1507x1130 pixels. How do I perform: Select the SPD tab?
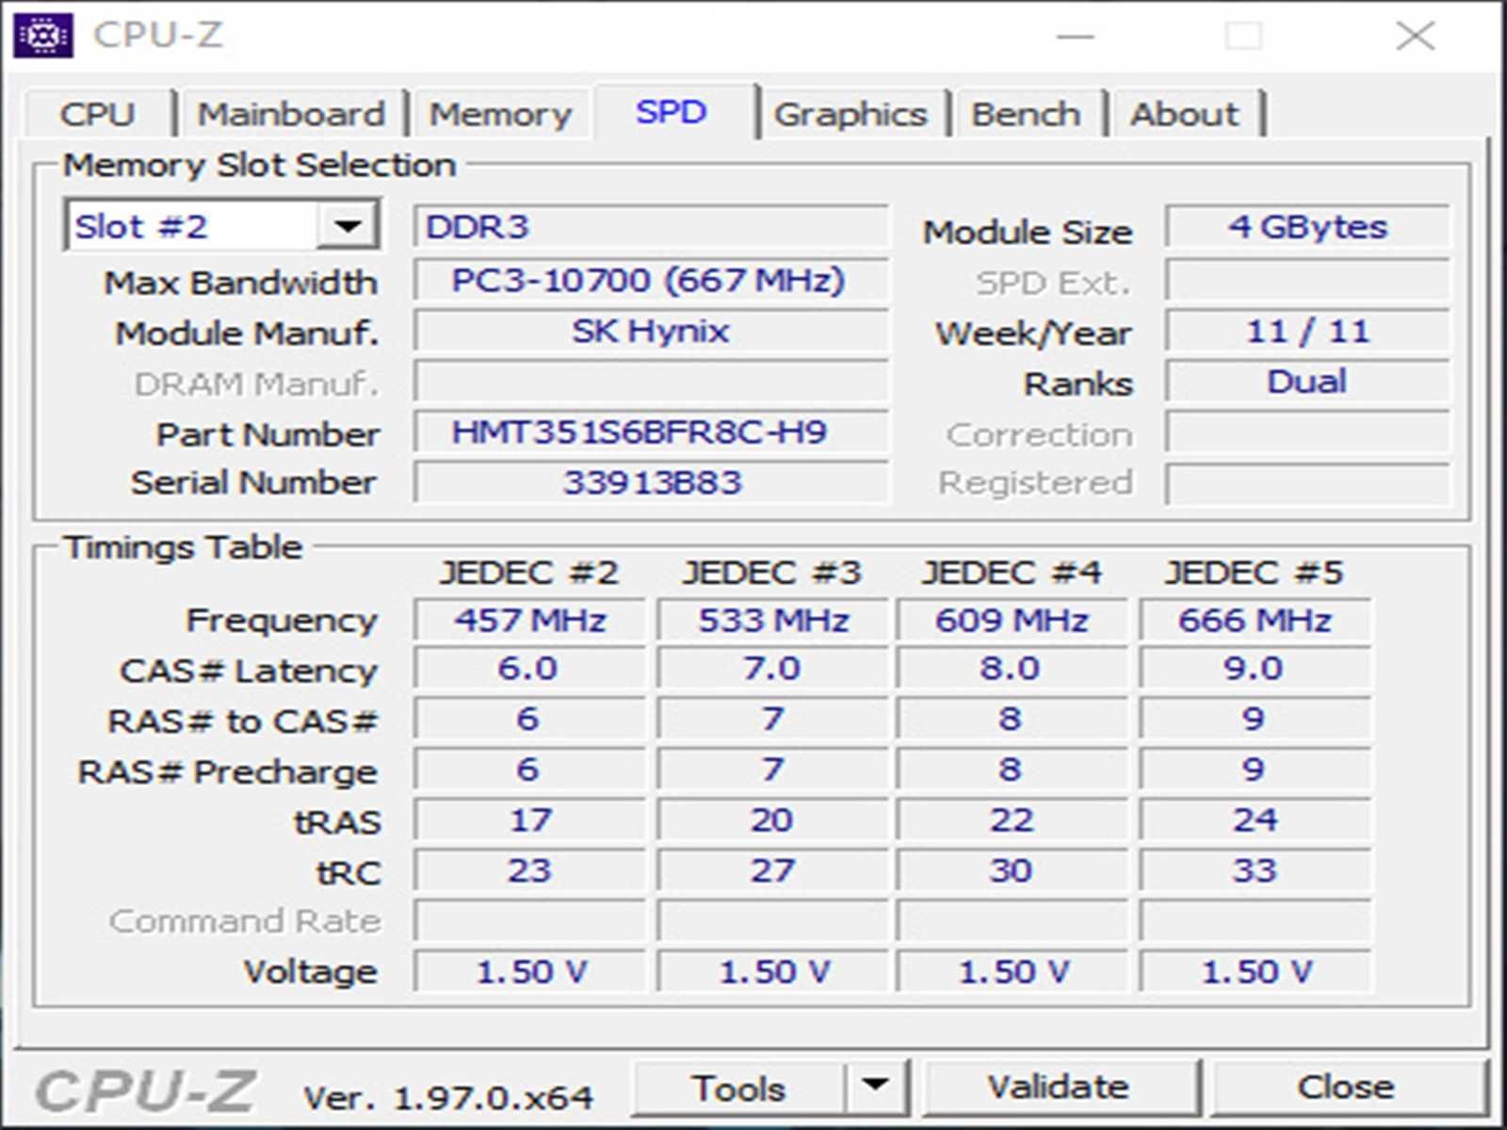671,112
